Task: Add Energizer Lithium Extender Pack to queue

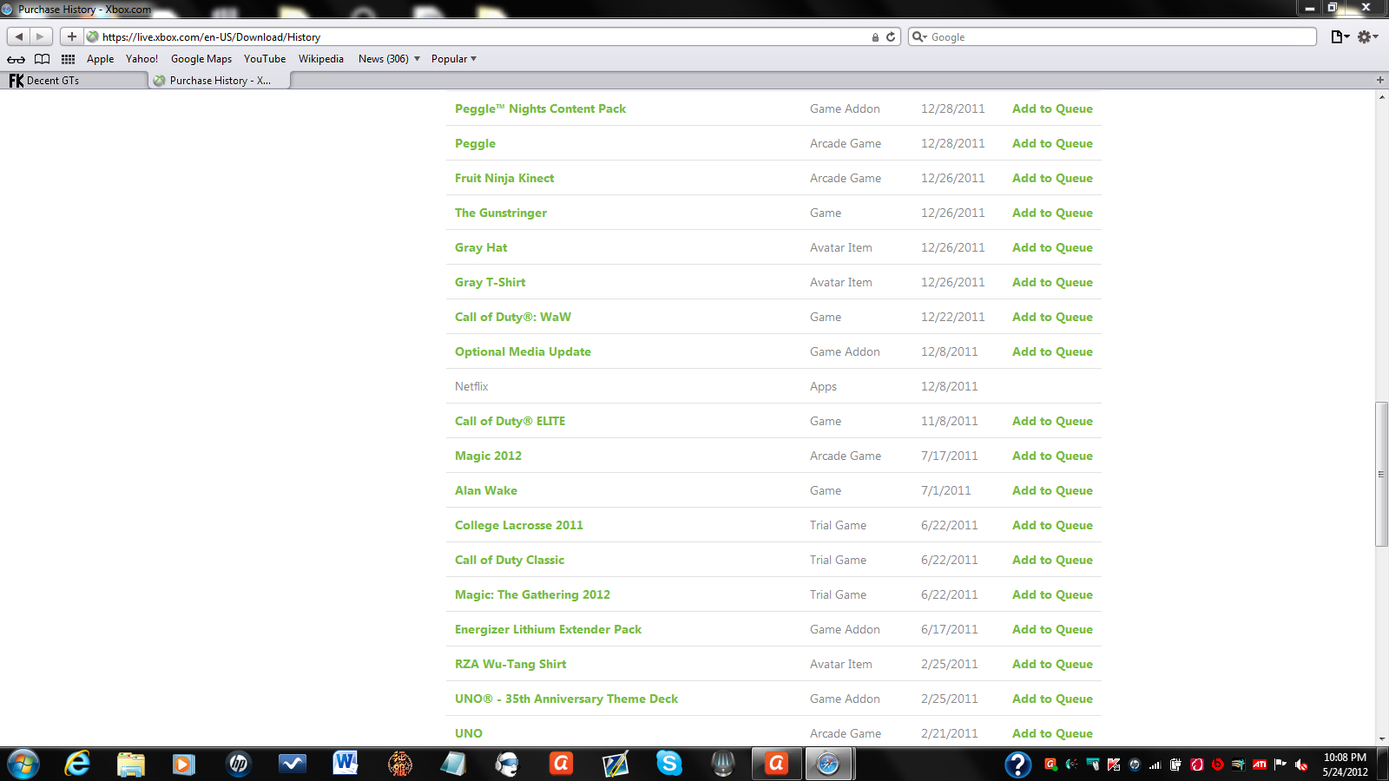Action: click(1052, 629)
